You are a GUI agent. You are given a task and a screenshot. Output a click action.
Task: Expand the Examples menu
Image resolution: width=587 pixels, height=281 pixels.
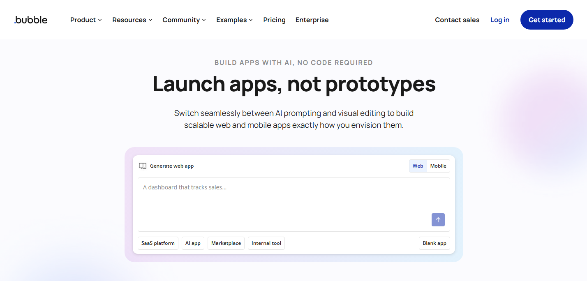click(235, 20)
